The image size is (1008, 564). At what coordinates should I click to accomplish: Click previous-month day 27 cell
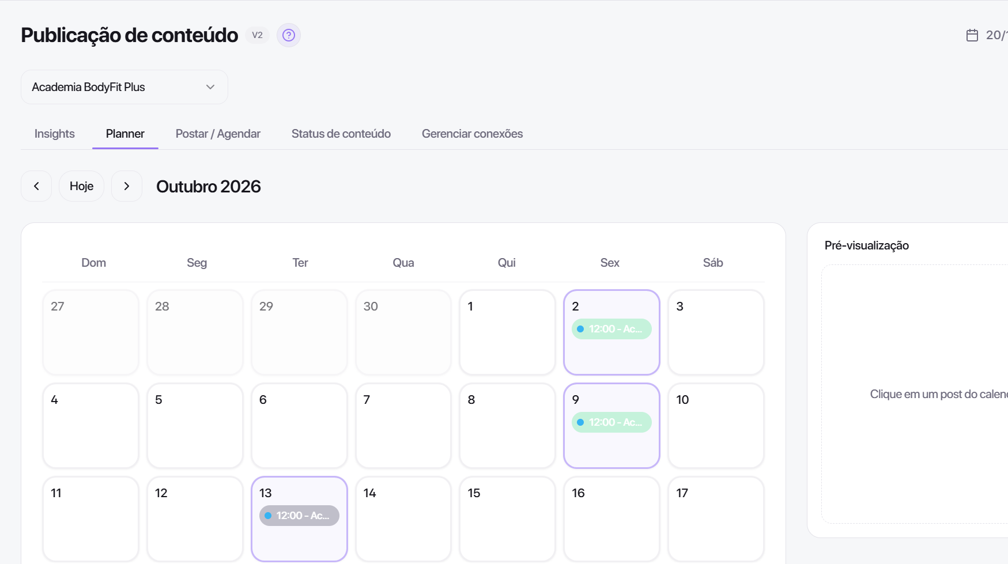(90, 332)
